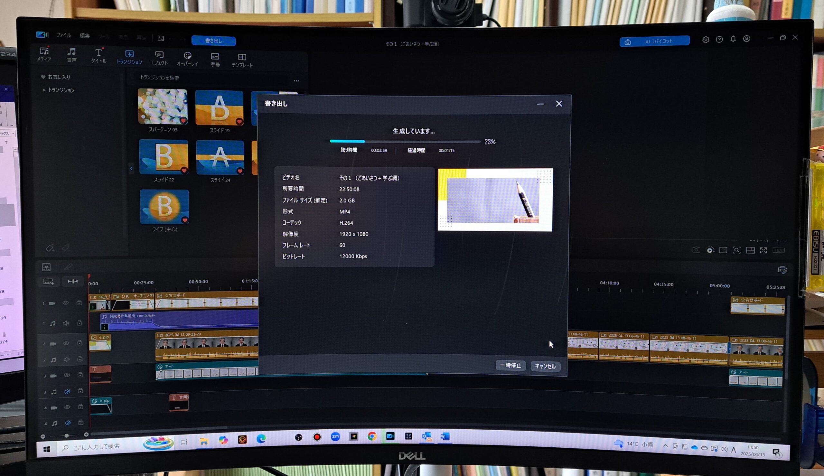The height and width of the screenshot is (476, 824).
Task: Click the fit timeline zoom icon
Action: [72, 281]
